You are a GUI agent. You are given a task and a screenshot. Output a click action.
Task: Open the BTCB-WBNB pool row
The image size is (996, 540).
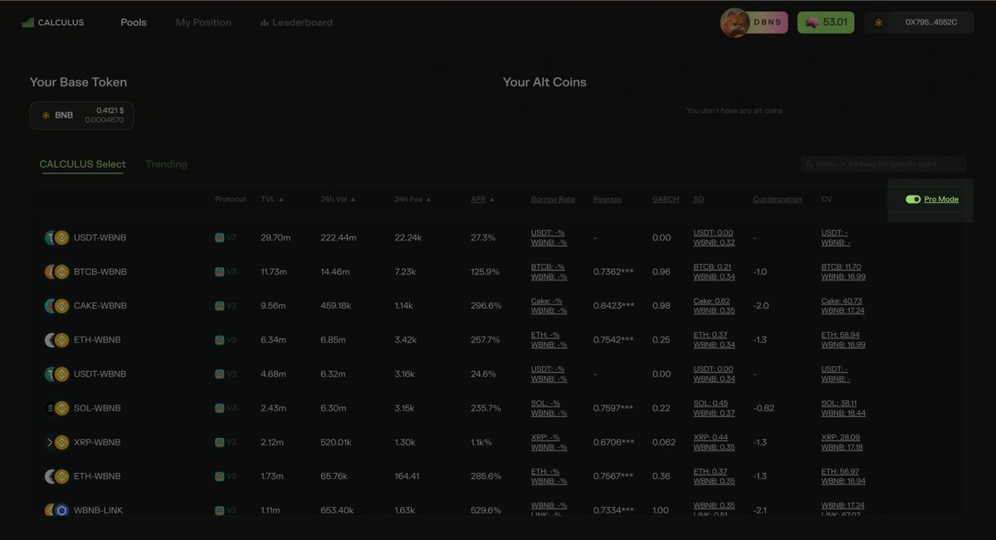[x=498, y=272]
